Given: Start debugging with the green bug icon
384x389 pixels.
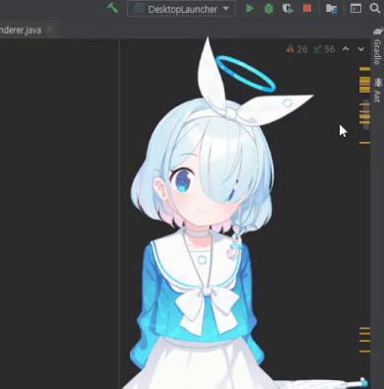Looking at the screenshot, I should [269, 9].
